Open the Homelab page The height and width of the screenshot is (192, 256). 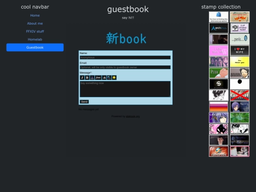click(x=35, y=39)
